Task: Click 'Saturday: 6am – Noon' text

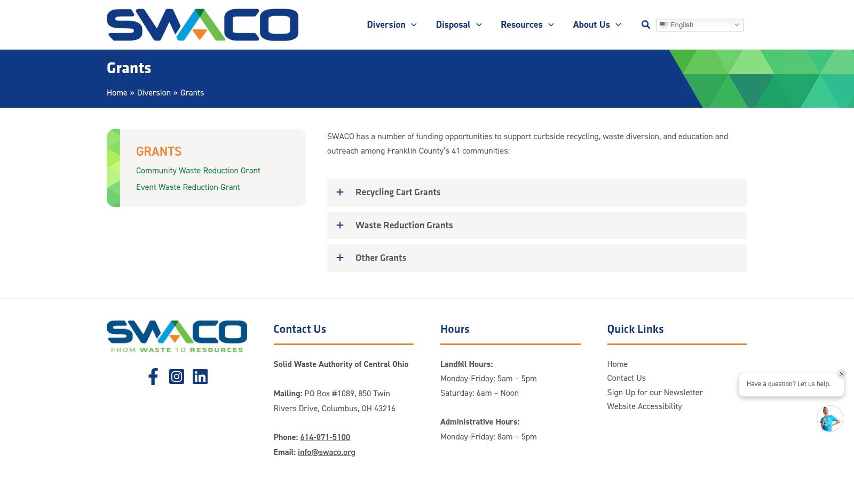Action: [x=479, y=393]
